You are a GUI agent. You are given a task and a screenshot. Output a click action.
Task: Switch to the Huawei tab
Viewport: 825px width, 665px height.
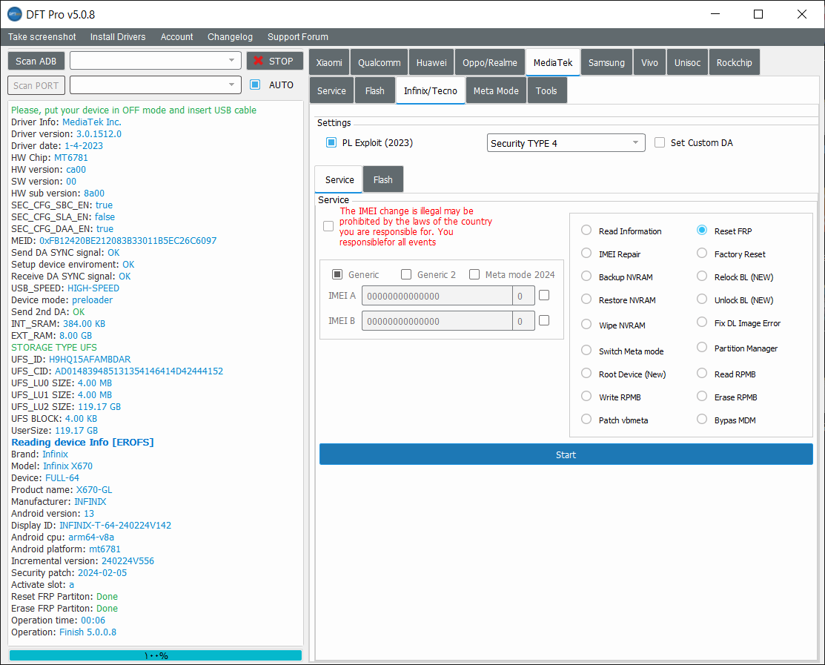[x=431, y=62]
